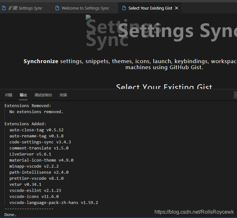Click the bold Synchronize word in description
This screenshot has height=218, width=237.
tap(41, 61)
